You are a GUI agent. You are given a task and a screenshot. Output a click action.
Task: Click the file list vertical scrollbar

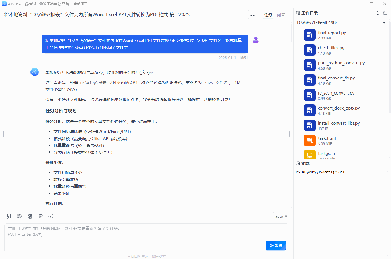(x=390, y=67)
